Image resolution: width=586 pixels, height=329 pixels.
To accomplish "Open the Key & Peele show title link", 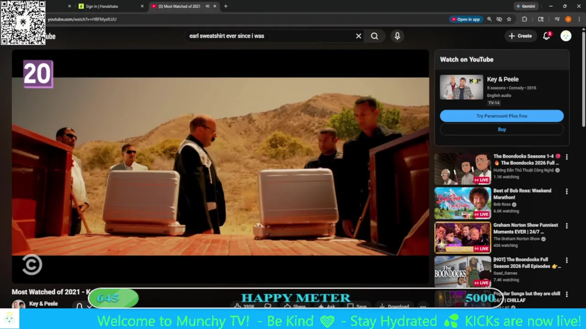I will tap(503, 79).
